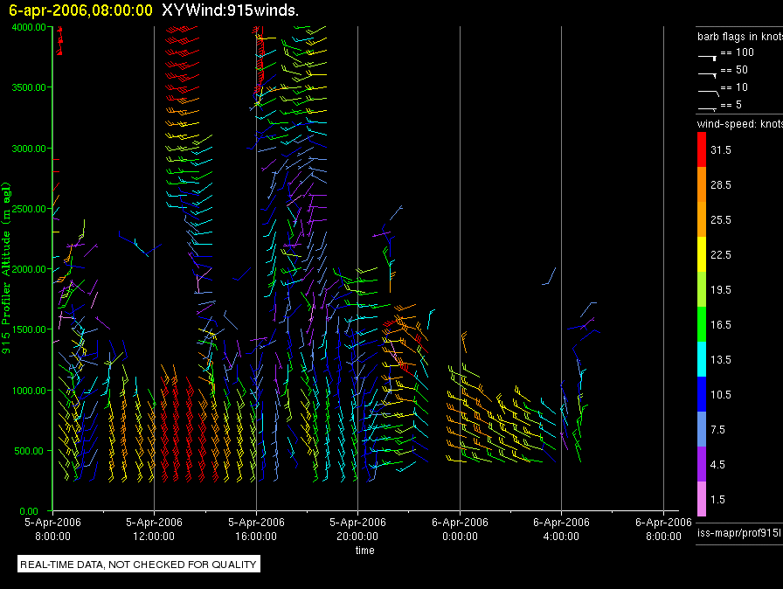Image resolution: width=783 pixels, height=589 pixels.
Task: Click the real-time data quality notice
Action: [139, 565]
